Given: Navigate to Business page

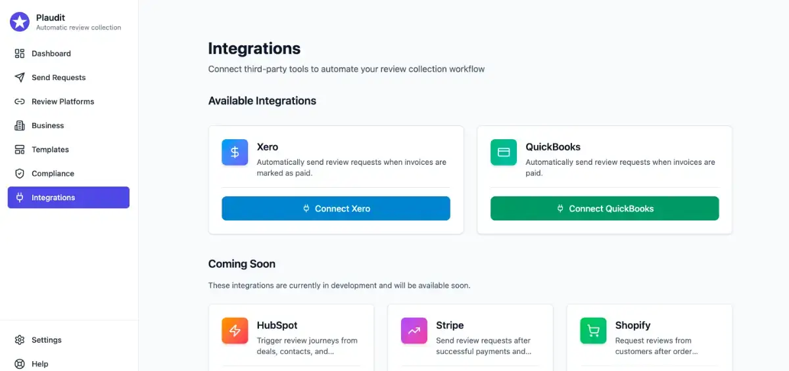Looking at the screenshot, I should pyautogui.click(x=68, y=125).
